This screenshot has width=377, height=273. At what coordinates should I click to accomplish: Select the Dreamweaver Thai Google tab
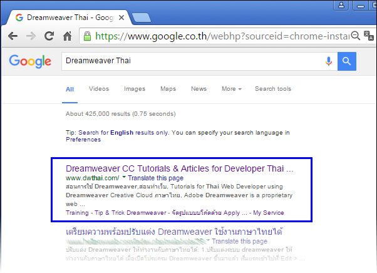tap(68, 18)
